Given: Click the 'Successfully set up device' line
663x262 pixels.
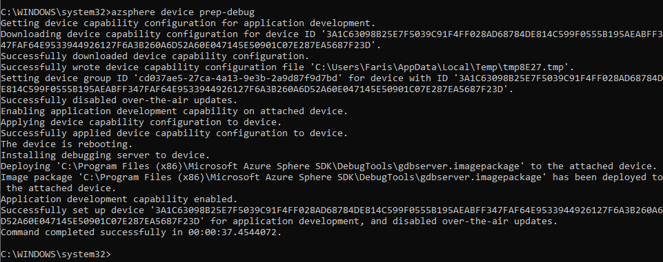Looking at the screenshot, I should 331,210.
